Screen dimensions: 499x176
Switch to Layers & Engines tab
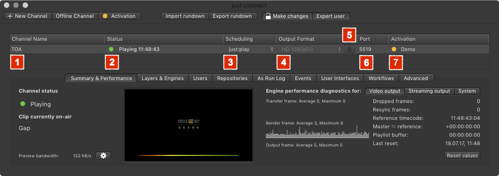(162, 78)
